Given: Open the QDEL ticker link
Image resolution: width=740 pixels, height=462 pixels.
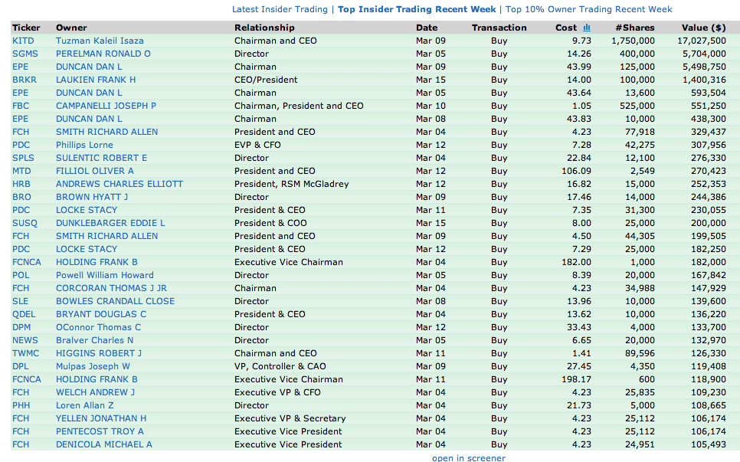Looking at the screenshot, I should pos(24,314).
